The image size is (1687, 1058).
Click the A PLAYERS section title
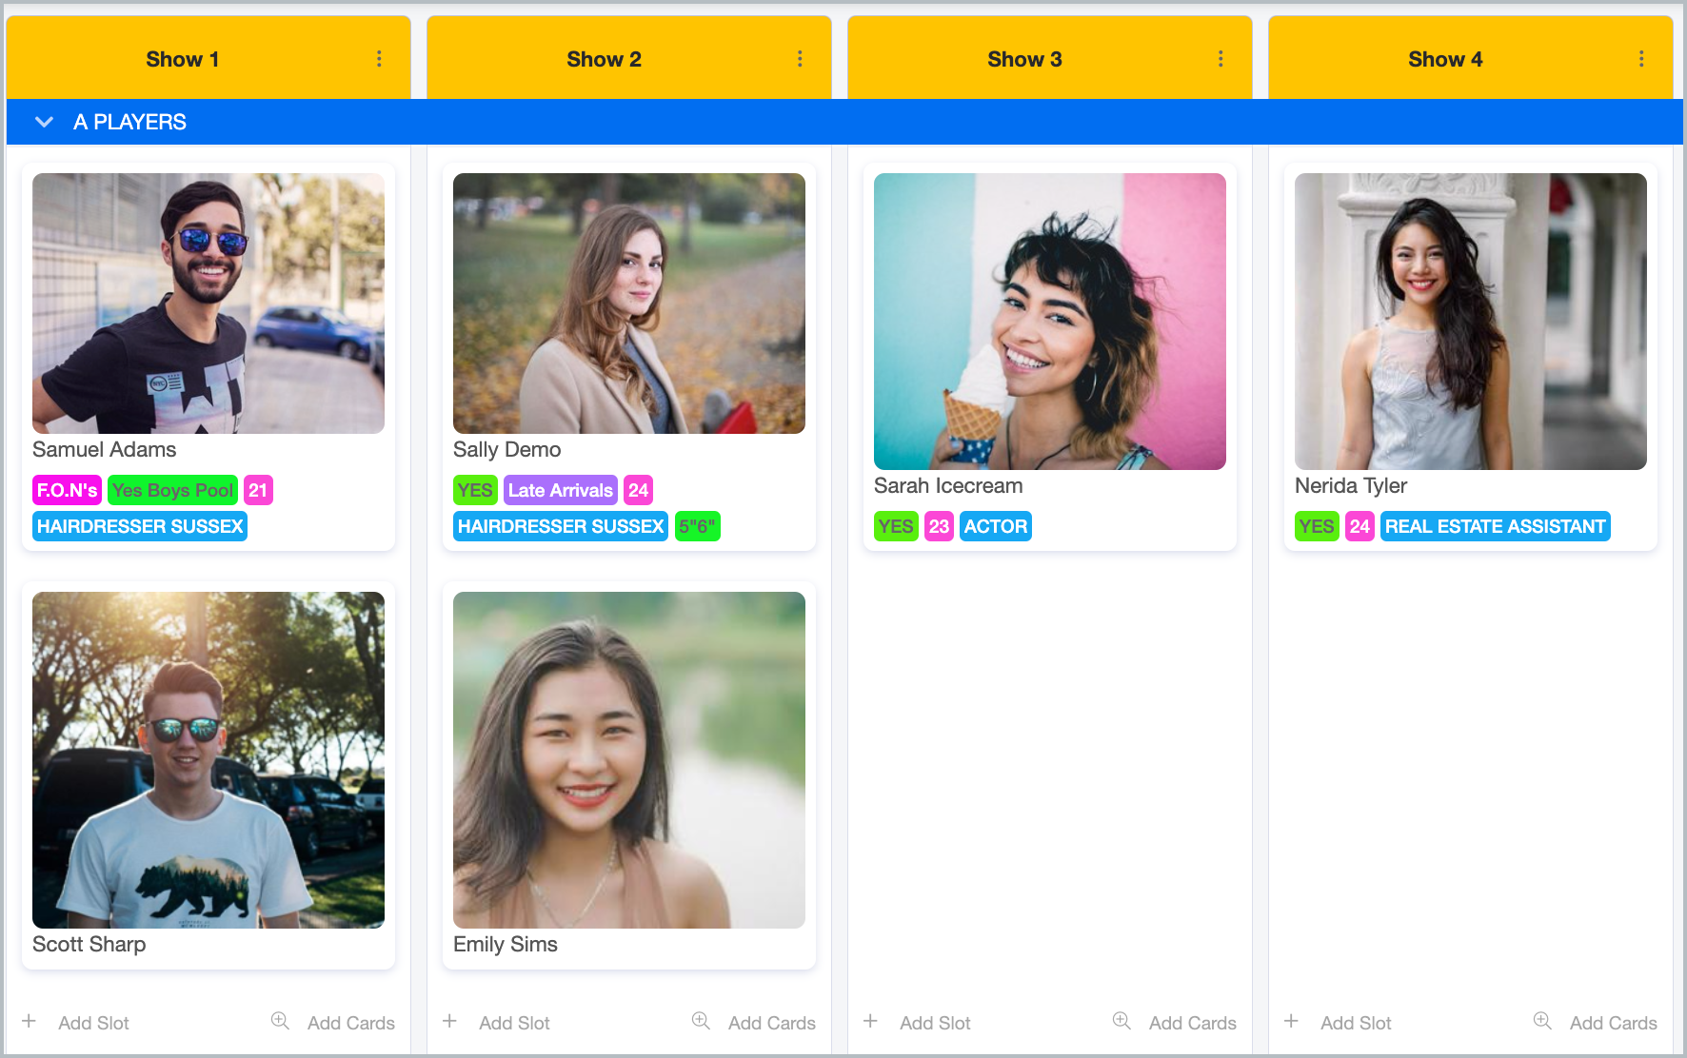click(129, 122)
